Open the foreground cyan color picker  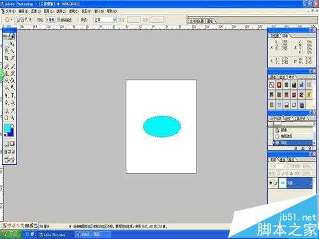click(x=8, y=128)
